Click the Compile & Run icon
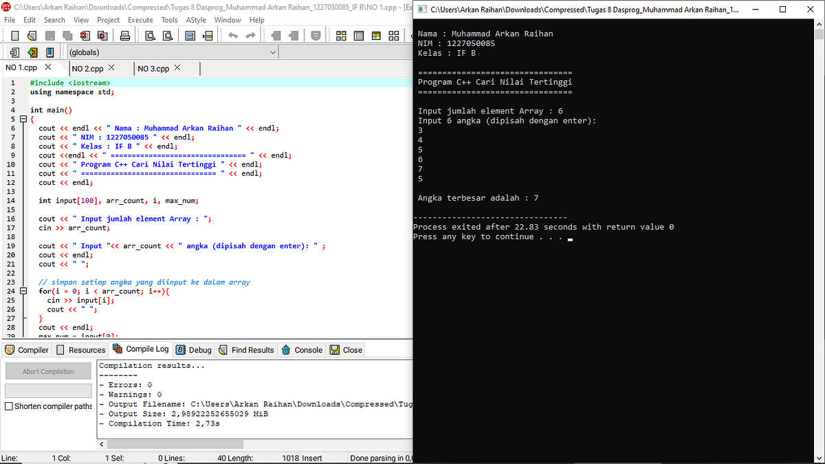Image resolution: width=825 pixels, height=464 pixels. tap(376, 35)
